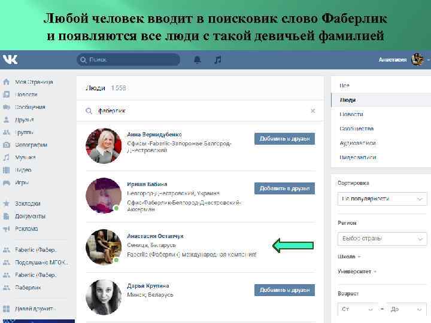Image resolution: width=431 pixels, height=323 pixels.
Task: Click the Фотографии camera icon
Action: (x=6, y=145)
